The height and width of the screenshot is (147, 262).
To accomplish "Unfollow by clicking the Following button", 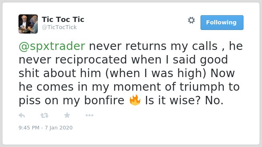I will tap(222, 23).
